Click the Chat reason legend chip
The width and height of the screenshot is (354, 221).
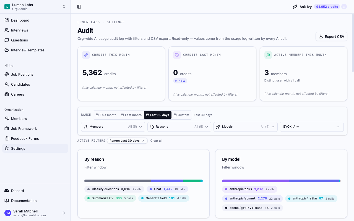167,189
